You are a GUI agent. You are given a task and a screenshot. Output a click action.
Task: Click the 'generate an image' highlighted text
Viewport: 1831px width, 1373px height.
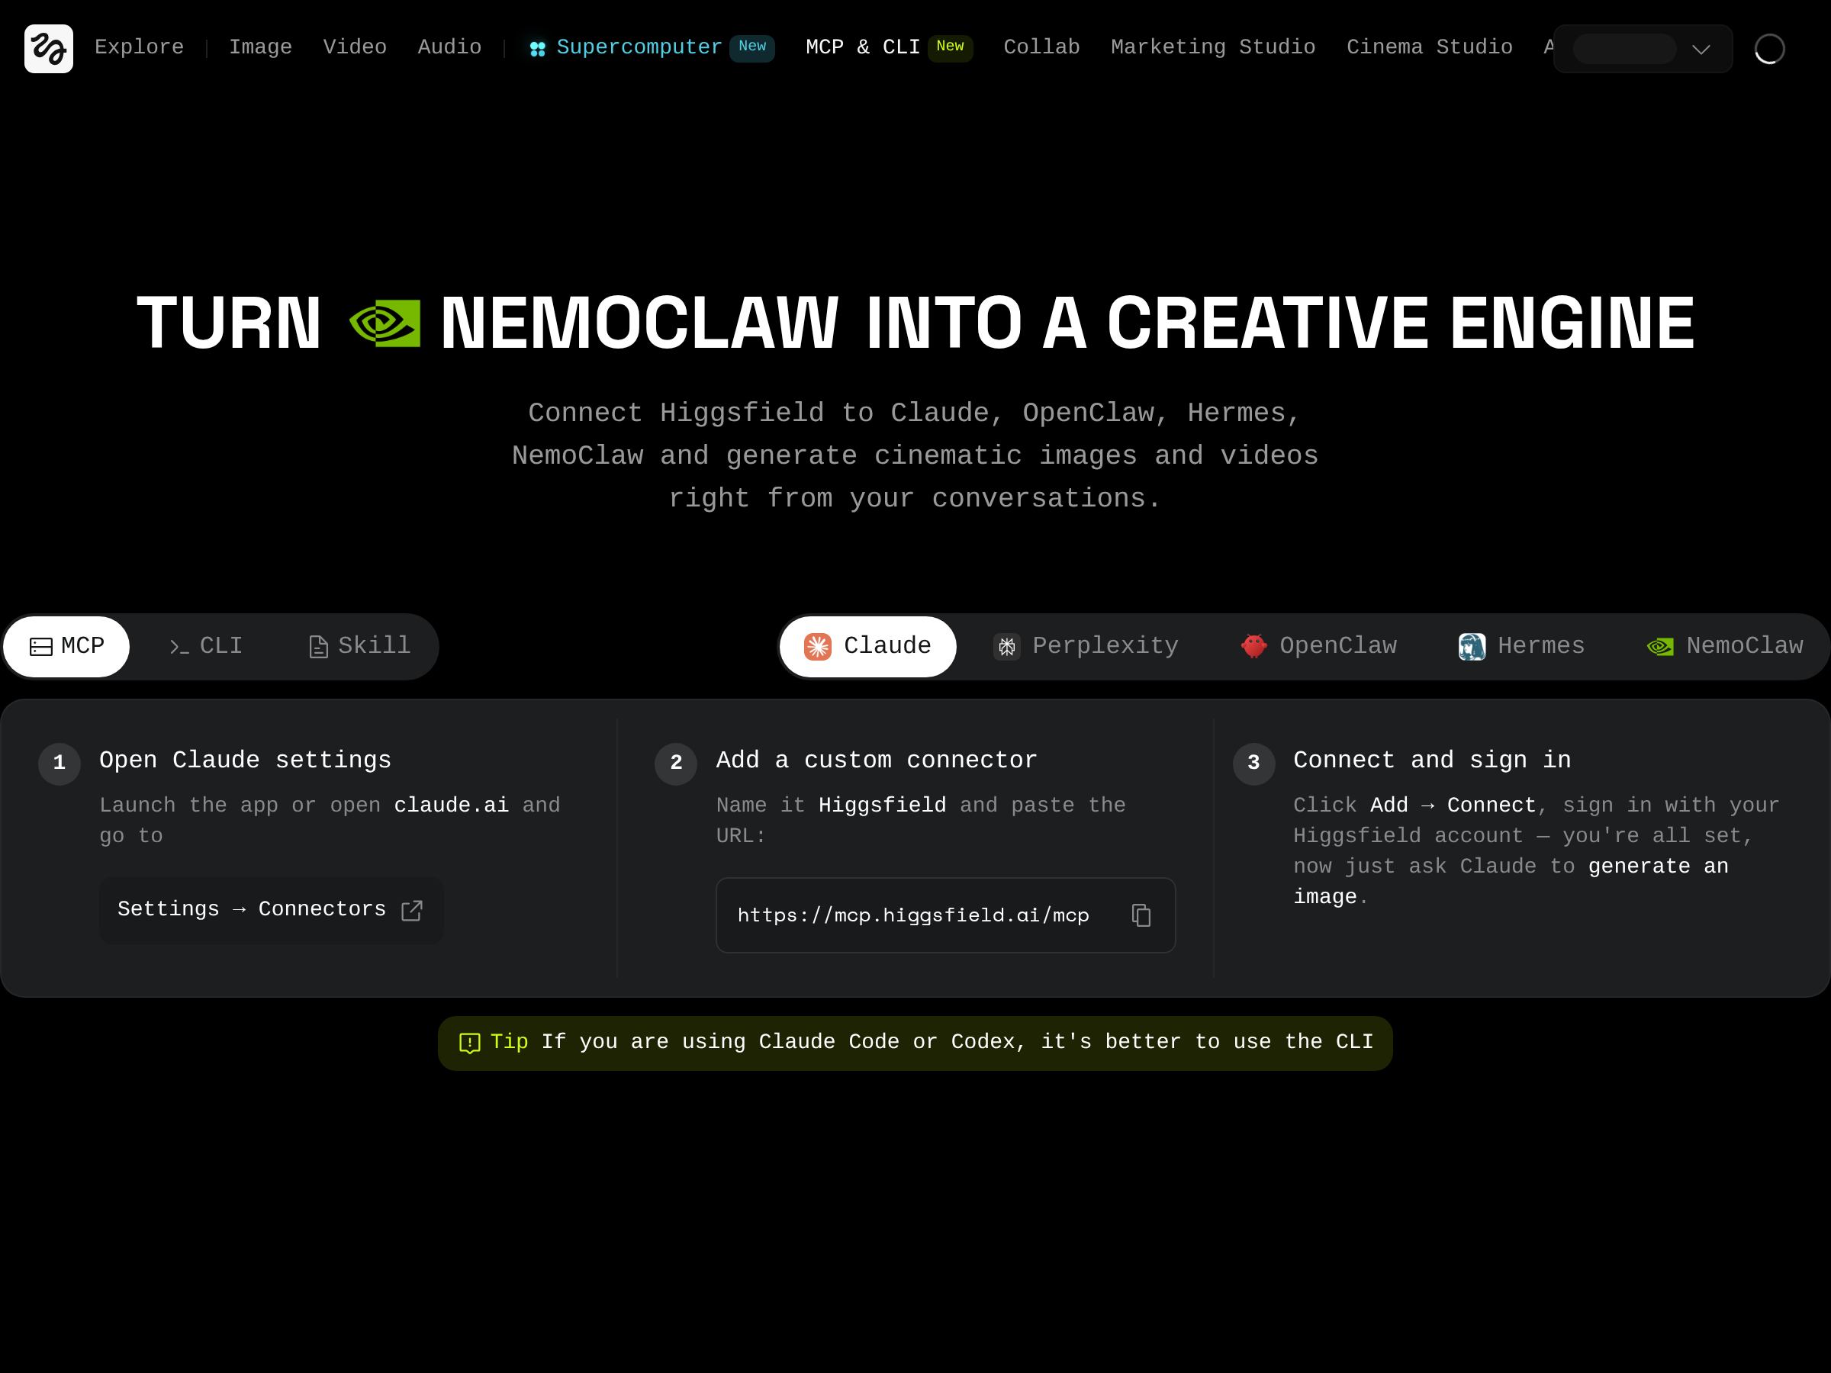click(1511, 883)
